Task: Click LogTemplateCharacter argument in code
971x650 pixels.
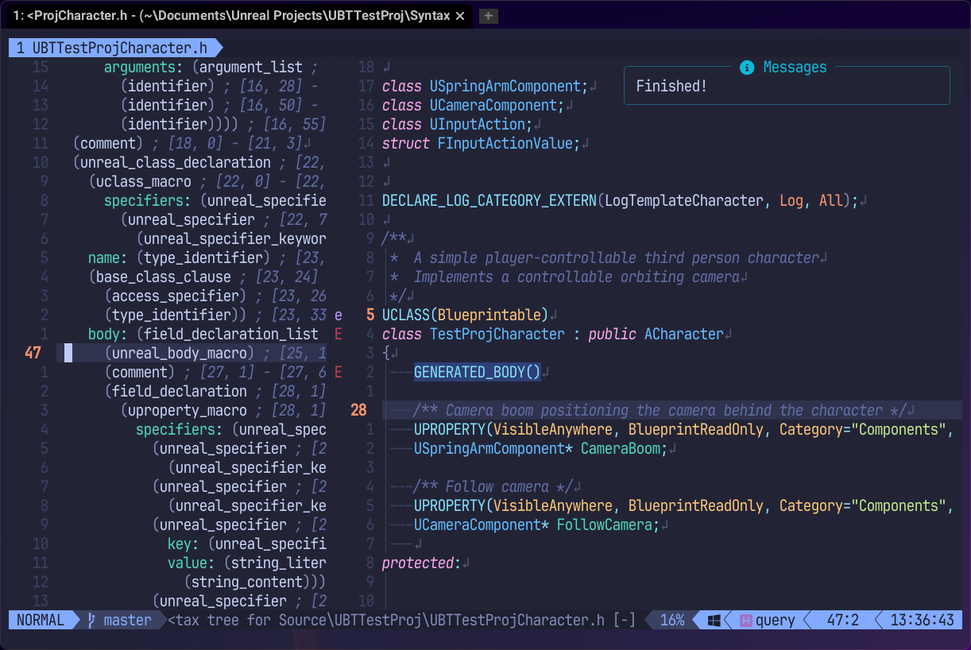Action: pyautogui.click(x=683, y=200)
